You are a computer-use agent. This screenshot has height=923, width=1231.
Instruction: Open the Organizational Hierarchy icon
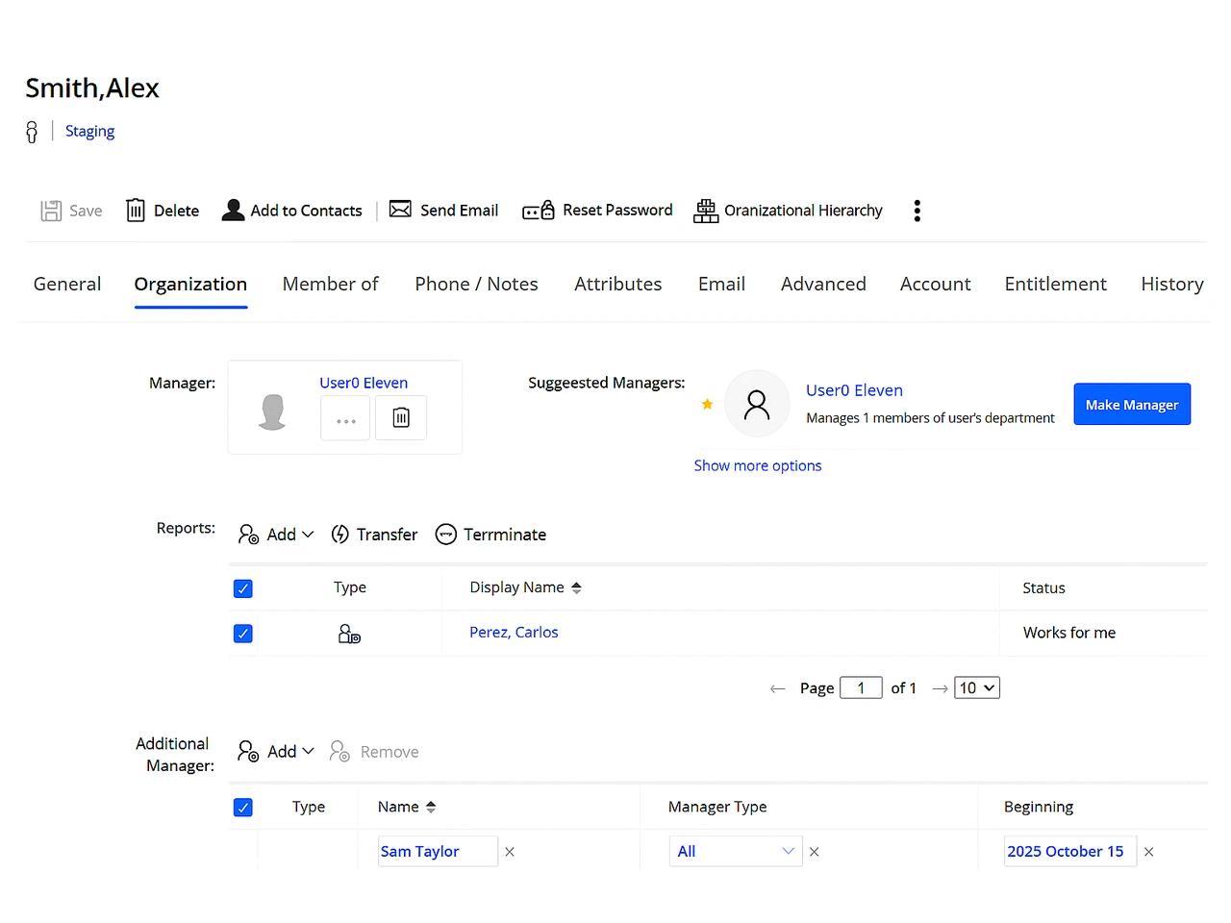706,211
